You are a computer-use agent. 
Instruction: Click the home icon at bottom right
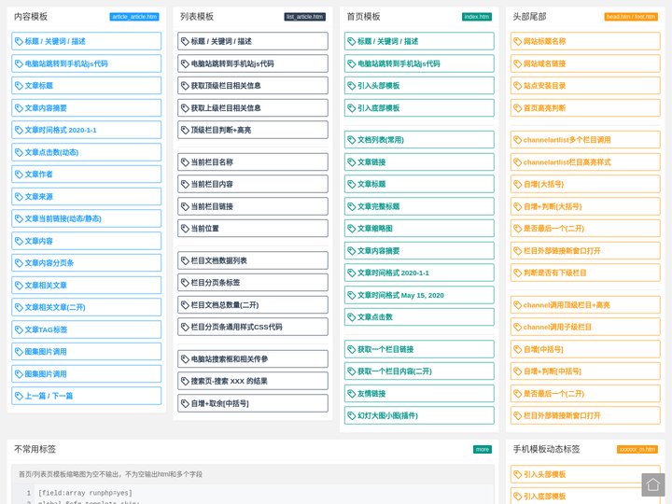pyautogui.click(x=653, y=484)
